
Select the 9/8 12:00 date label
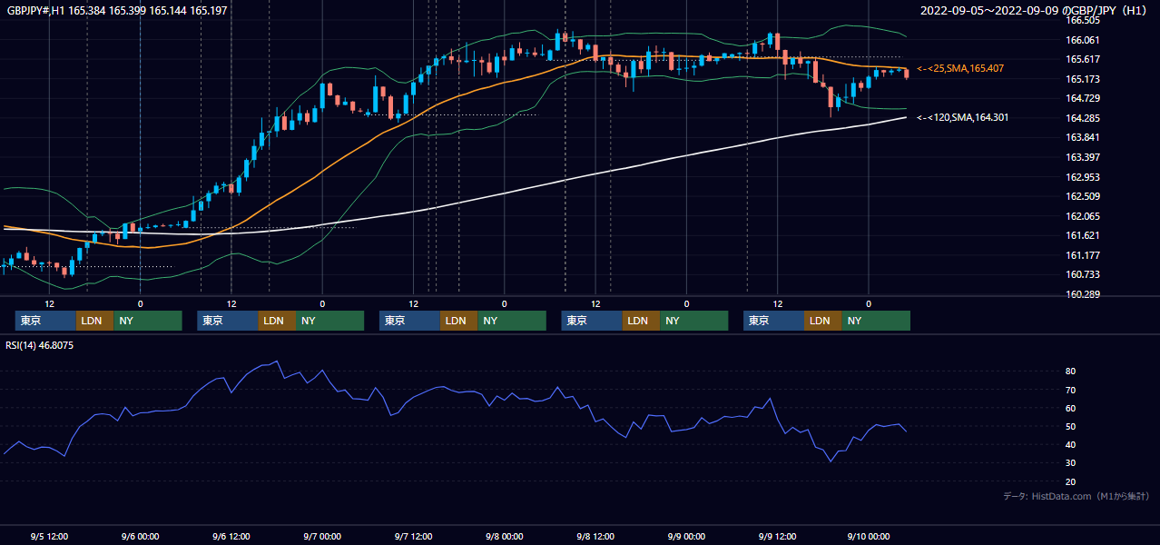(x=595, y=536)
